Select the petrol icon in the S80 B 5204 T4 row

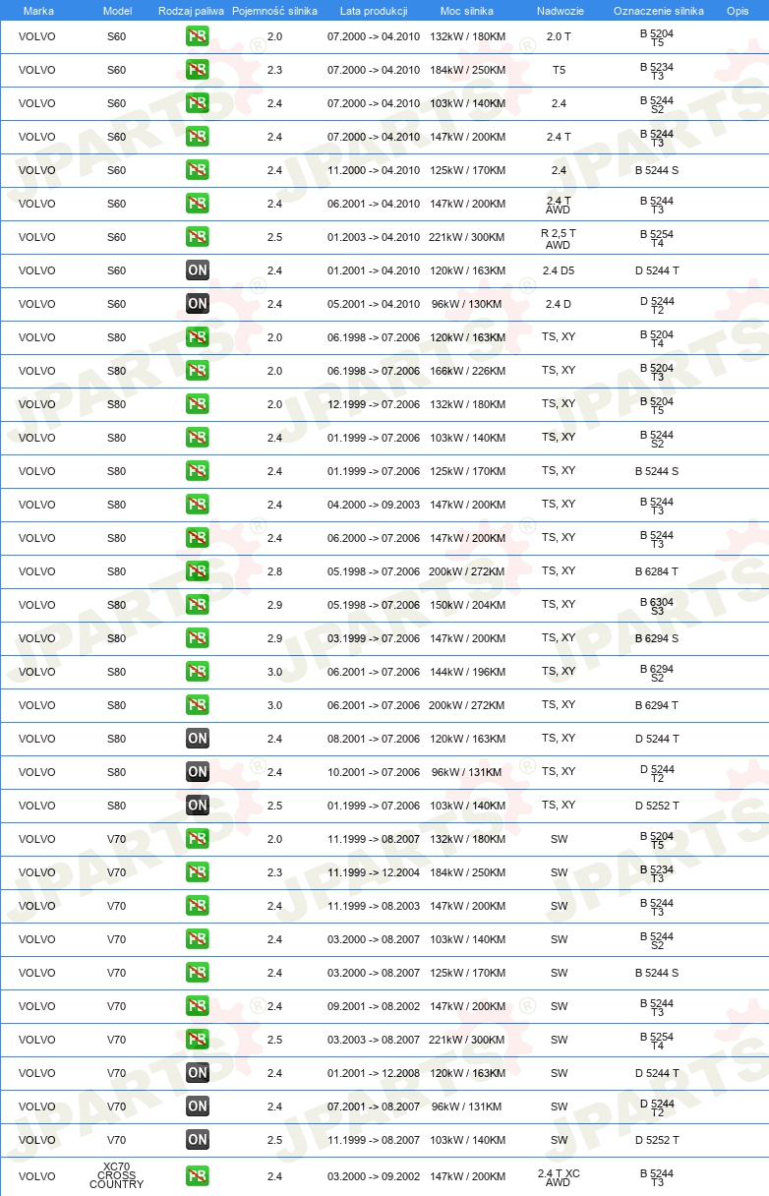(x=198, y=337)
